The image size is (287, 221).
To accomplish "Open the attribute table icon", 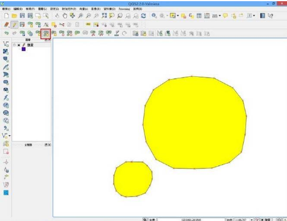I will click(199, 15).
